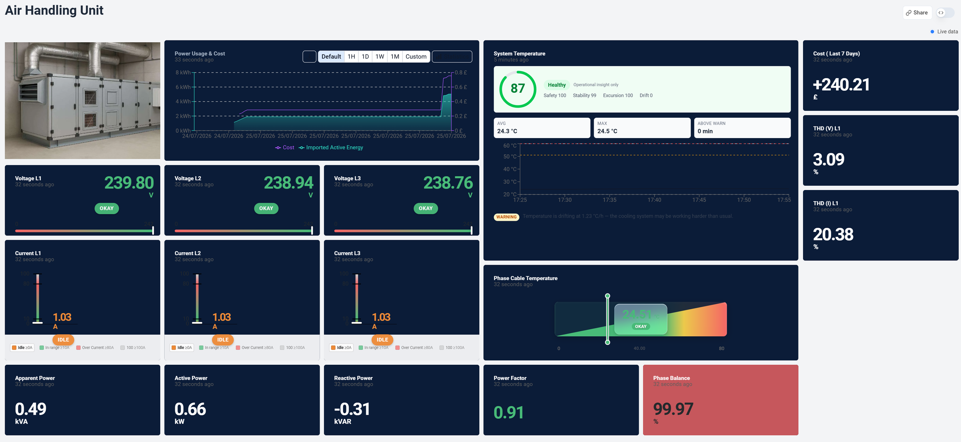Click the Live data indicator
Image resolution: width=961 pixels, height=442 pixels.
point(944,32)
